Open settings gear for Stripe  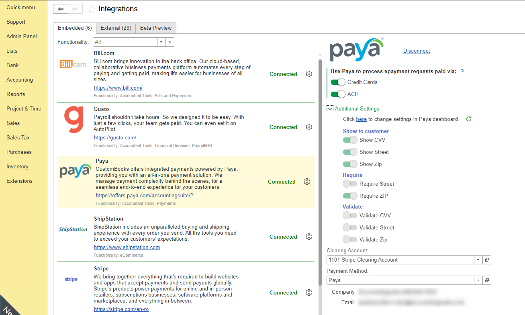coord(309,292)
